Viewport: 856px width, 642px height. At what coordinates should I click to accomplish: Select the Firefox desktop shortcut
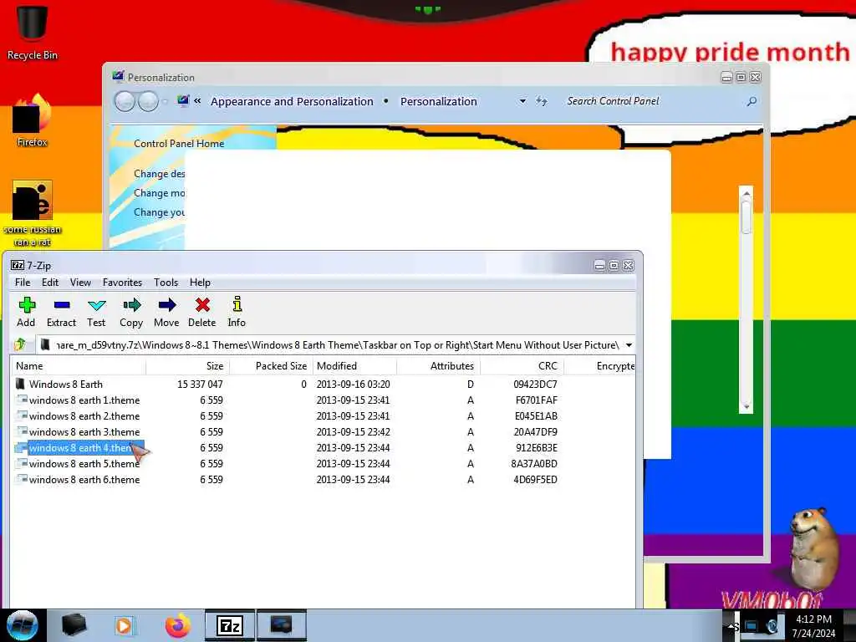pyautogui.click(x=32, y=121)
